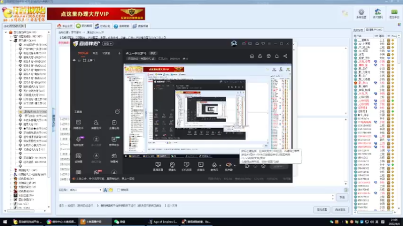Open the platform tab with question mark icon

[121, 26]
